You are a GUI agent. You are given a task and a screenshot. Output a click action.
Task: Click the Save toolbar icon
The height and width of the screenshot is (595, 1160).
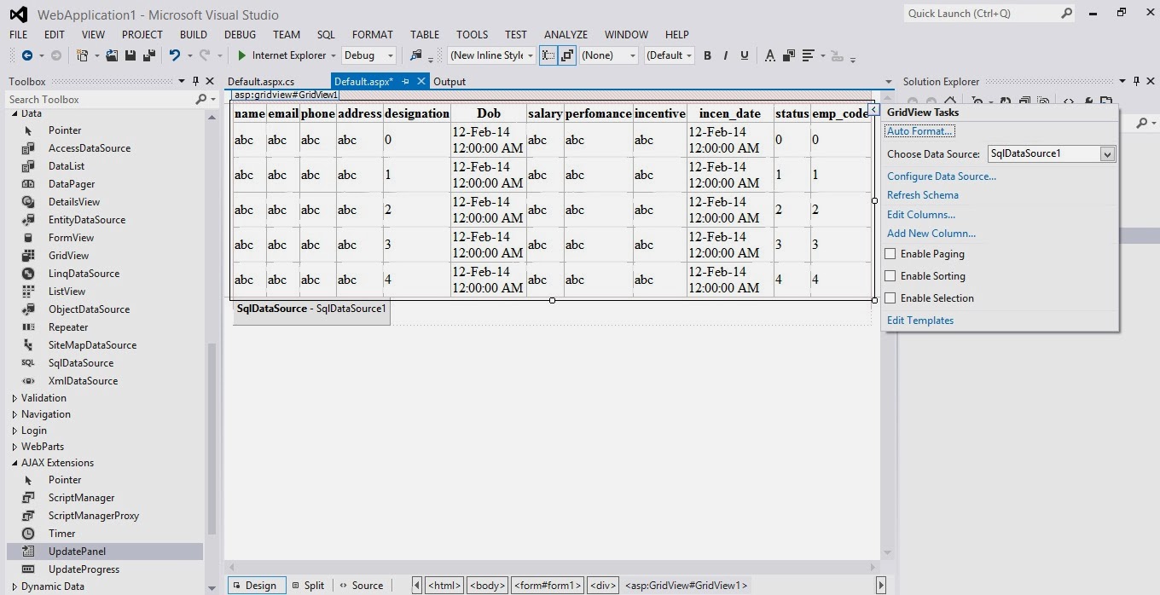click(130, 55)
